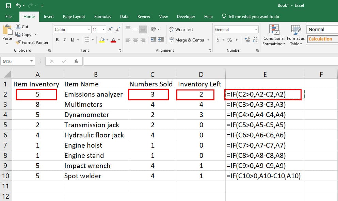Click the Insert Function fx icon
This screenshot has width=338, height=201.
coord(76,62)
